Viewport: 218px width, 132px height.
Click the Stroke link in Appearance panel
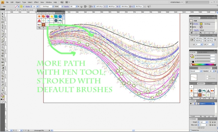pos(196,24)
